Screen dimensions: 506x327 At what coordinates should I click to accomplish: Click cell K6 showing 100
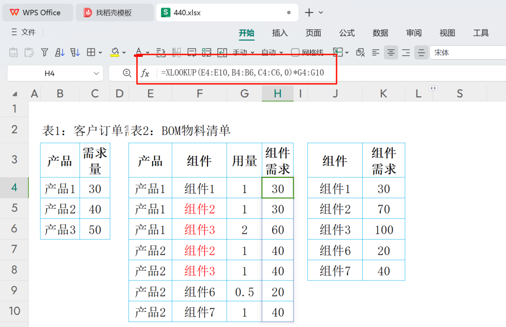[383, 230]
